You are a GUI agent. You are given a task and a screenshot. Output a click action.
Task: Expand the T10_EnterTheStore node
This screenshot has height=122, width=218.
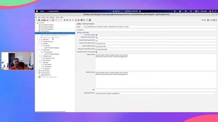point(40,41)
